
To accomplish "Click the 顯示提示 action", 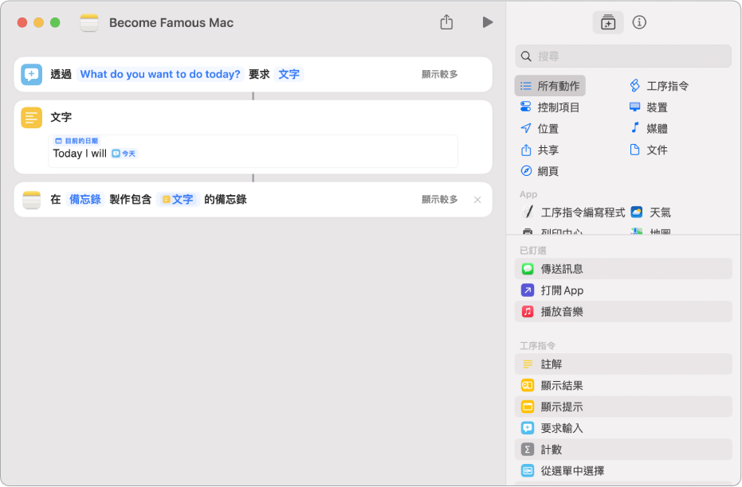I will tap(623, 407).
